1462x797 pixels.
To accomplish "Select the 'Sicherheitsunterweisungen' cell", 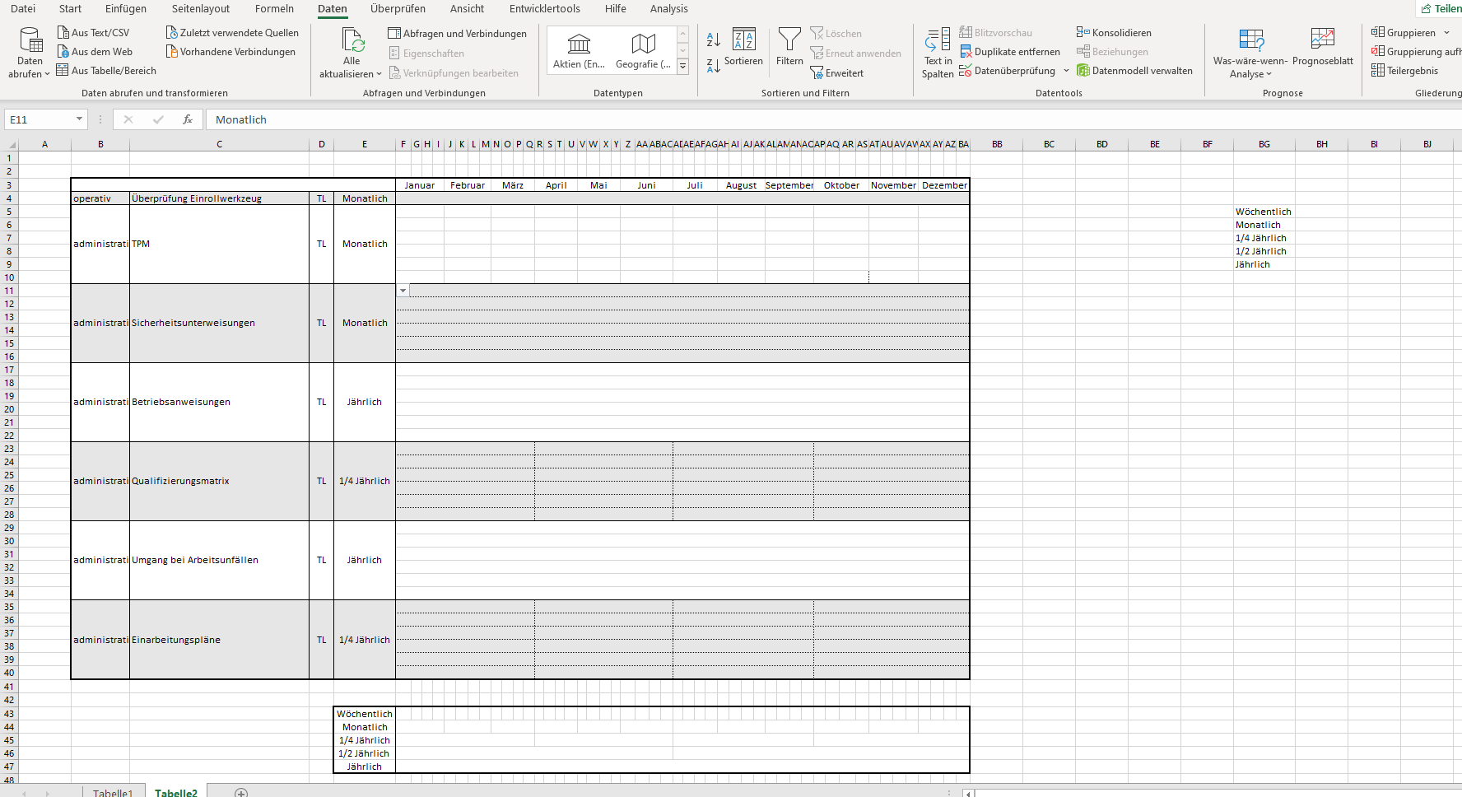I will (x=219, y=323).
